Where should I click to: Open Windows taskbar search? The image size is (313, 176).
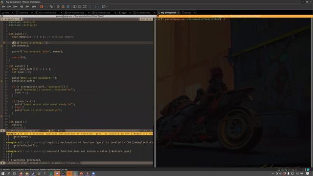click(9, 174)
